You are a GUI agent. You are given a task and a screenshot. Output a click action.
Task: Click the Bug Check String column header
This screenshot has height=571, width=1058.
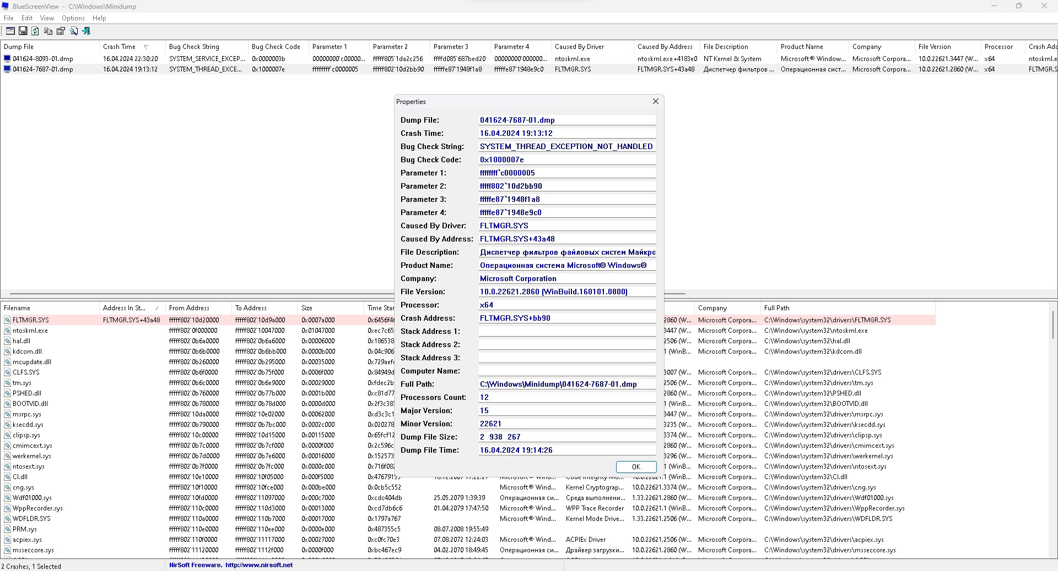coord(207,47)
